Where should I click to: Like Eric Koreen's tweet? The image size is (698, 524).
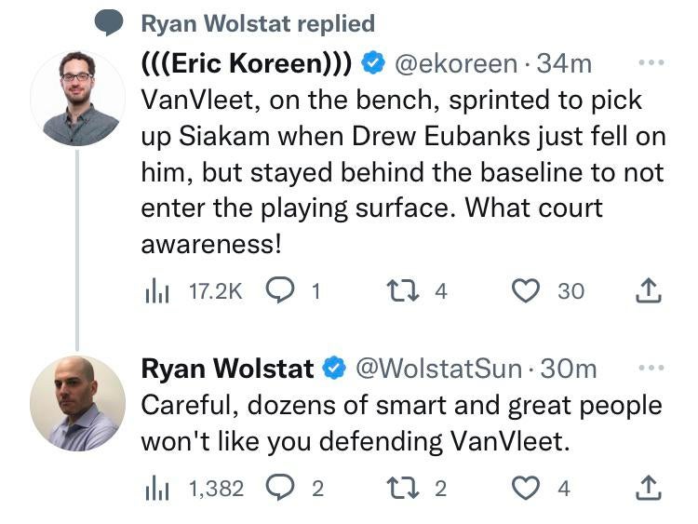pos(528,291)
